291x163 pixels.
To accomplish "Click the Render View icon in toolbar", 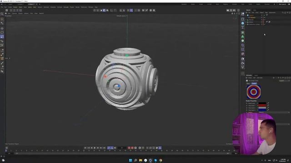I will [228, 10].
